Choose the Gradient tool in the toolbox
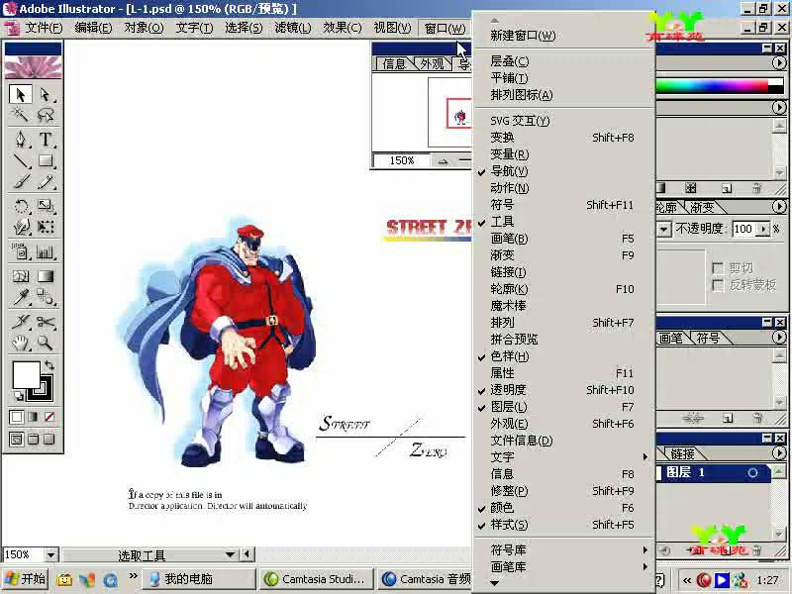This screenshot has height=594, width=792. (x=46, y=276)
